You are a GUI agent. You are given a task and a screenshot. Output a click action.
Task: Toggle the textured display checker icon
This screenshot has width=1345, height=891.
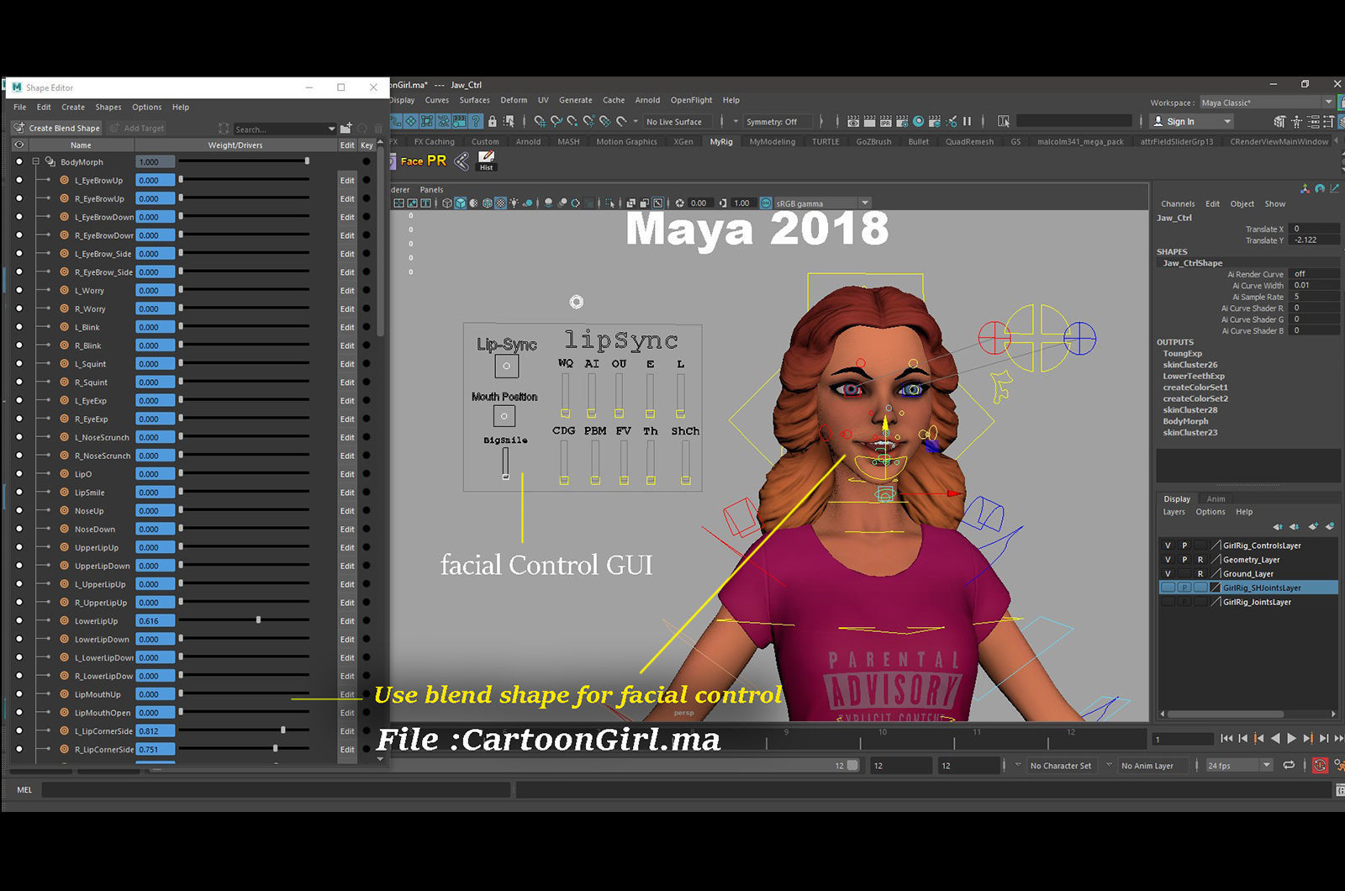[500, 203]
